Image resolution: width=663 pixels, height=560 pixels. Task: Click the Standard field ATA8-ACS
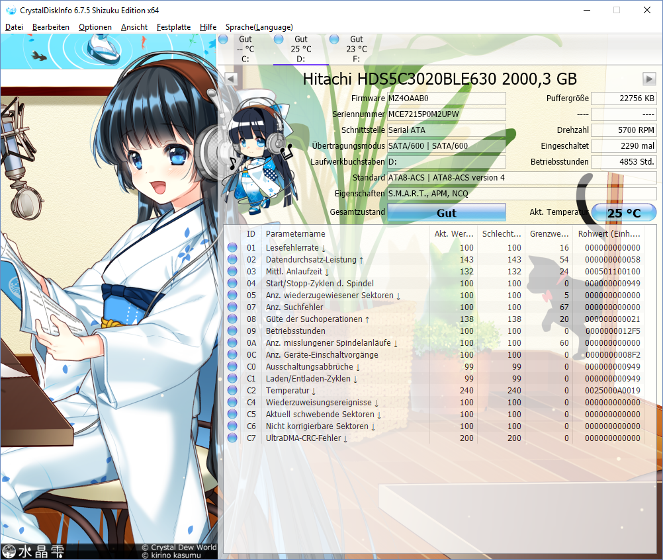pos(522,177)
